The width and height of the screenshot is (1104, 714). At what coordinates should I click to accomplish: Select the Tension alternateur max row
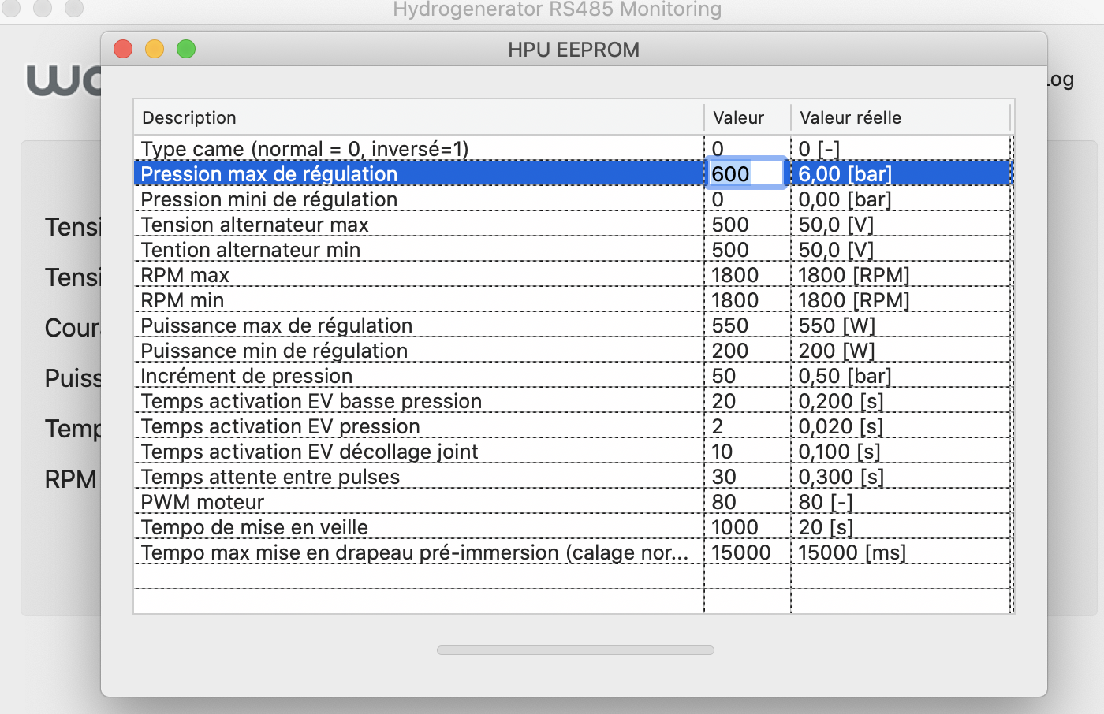[x=573, y=224]
